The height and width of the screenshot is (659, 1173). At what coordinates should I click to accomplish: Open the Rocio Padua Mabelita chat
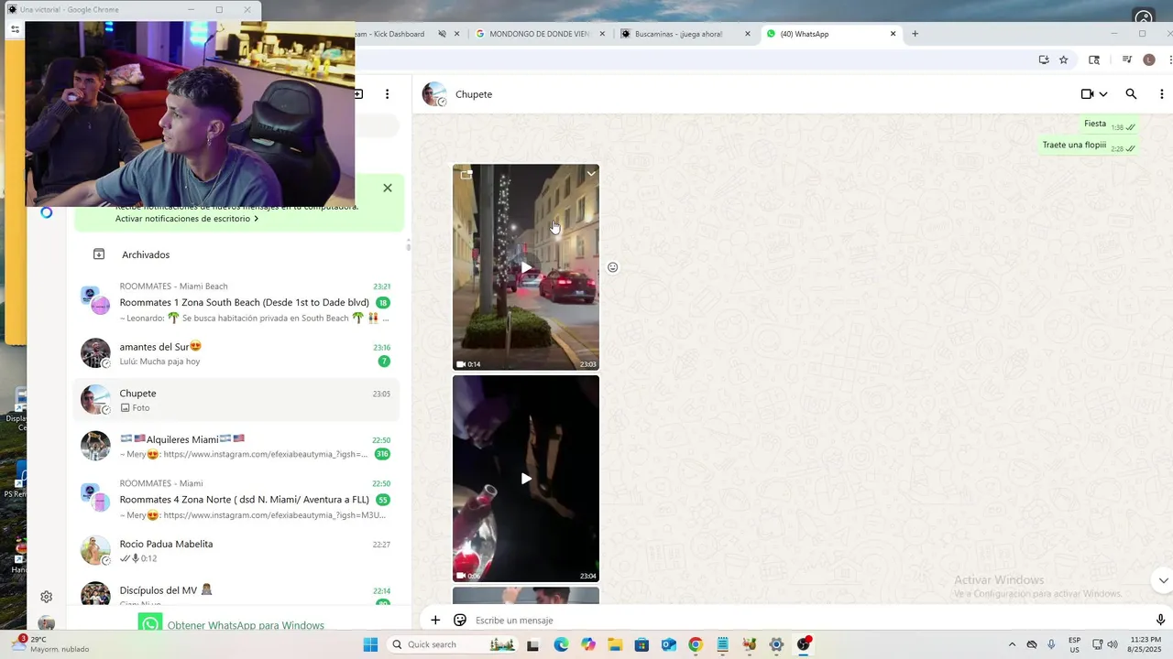coord(236,550)
